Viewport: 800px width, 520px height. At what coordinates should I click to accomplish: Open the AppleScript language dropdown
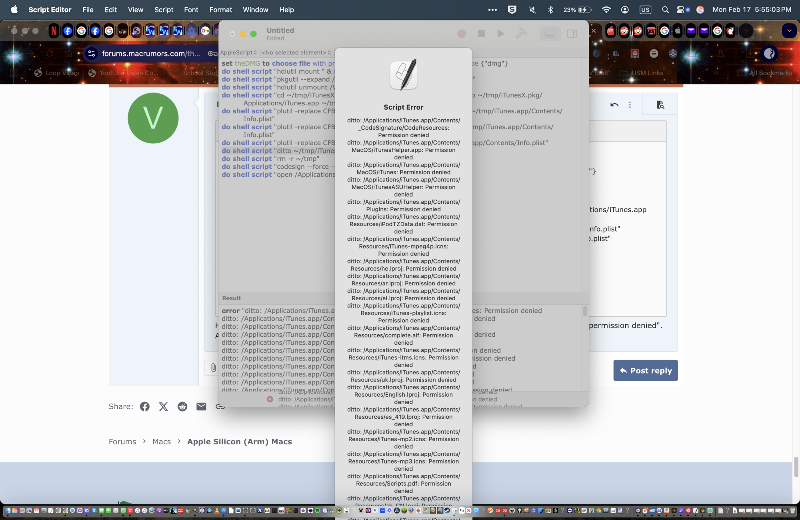click(x=238, y=52)
